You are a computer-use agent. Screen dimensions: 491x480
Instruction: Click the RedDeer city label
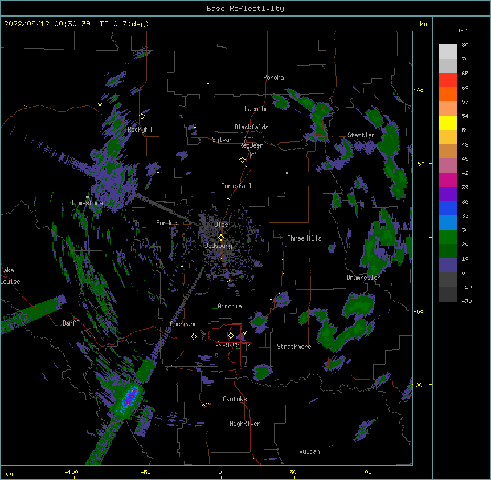point(251,145)
